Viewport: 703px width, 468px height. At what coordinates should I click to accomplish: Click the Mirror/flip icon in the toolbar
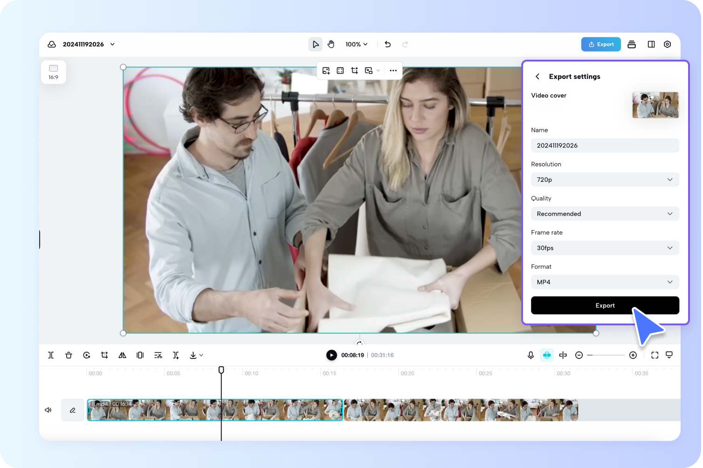tap(122, 355)
